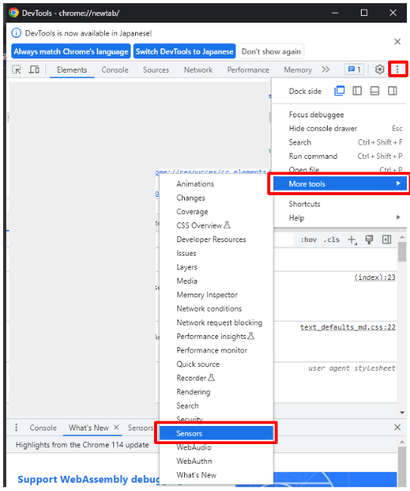Select Developer Resources menu item
The image size is (410, 491).
point(216,239)
